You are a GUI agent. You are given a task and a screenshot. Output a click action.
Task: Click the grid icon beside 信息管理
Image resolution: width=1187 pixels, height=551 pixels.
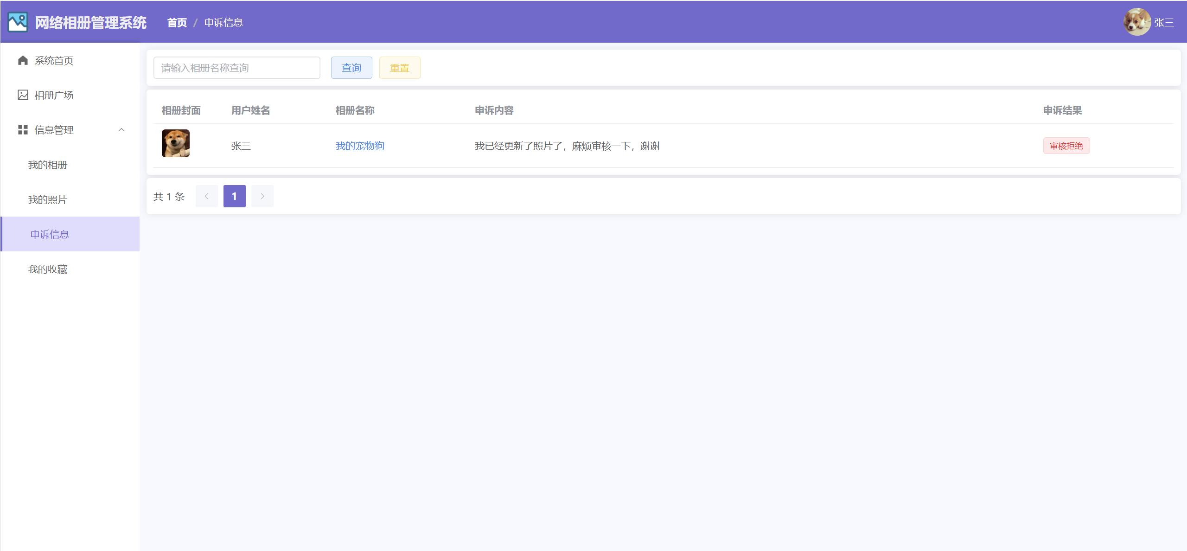(23, 130)
